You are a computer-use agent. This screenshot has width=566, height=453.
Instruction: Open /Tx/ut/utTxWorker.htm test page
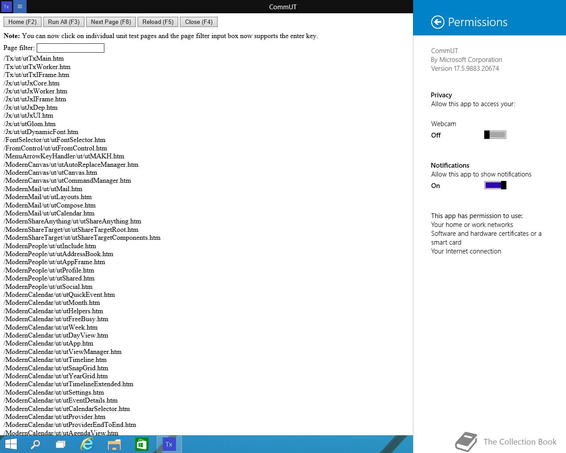click(37, 67)
